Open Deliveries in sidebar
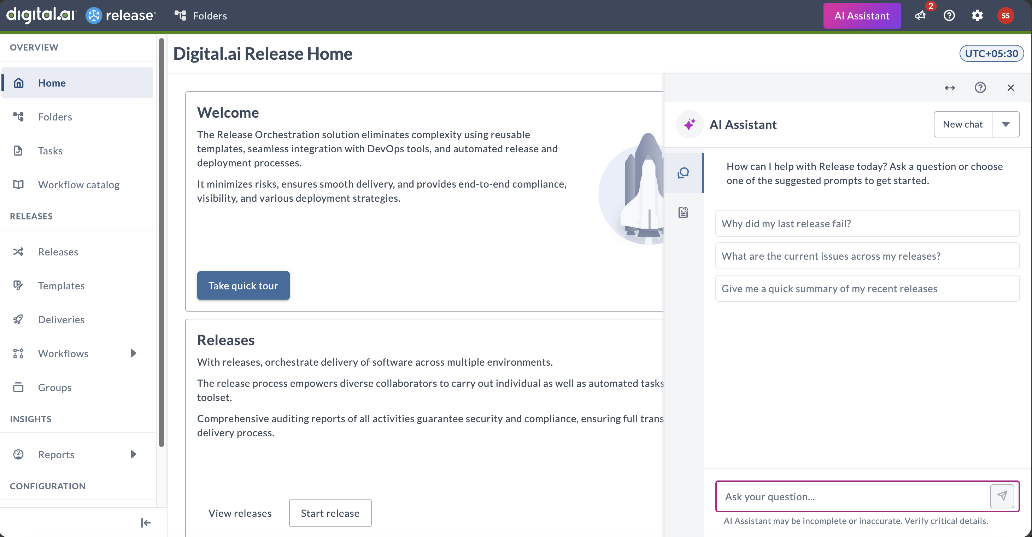The width and height of the screenshot is (1032, 537). [77, 319]
